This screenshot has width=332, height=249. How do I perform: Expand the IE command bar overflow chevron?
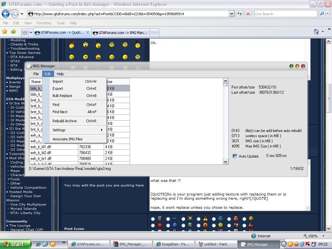pos(329,29)
